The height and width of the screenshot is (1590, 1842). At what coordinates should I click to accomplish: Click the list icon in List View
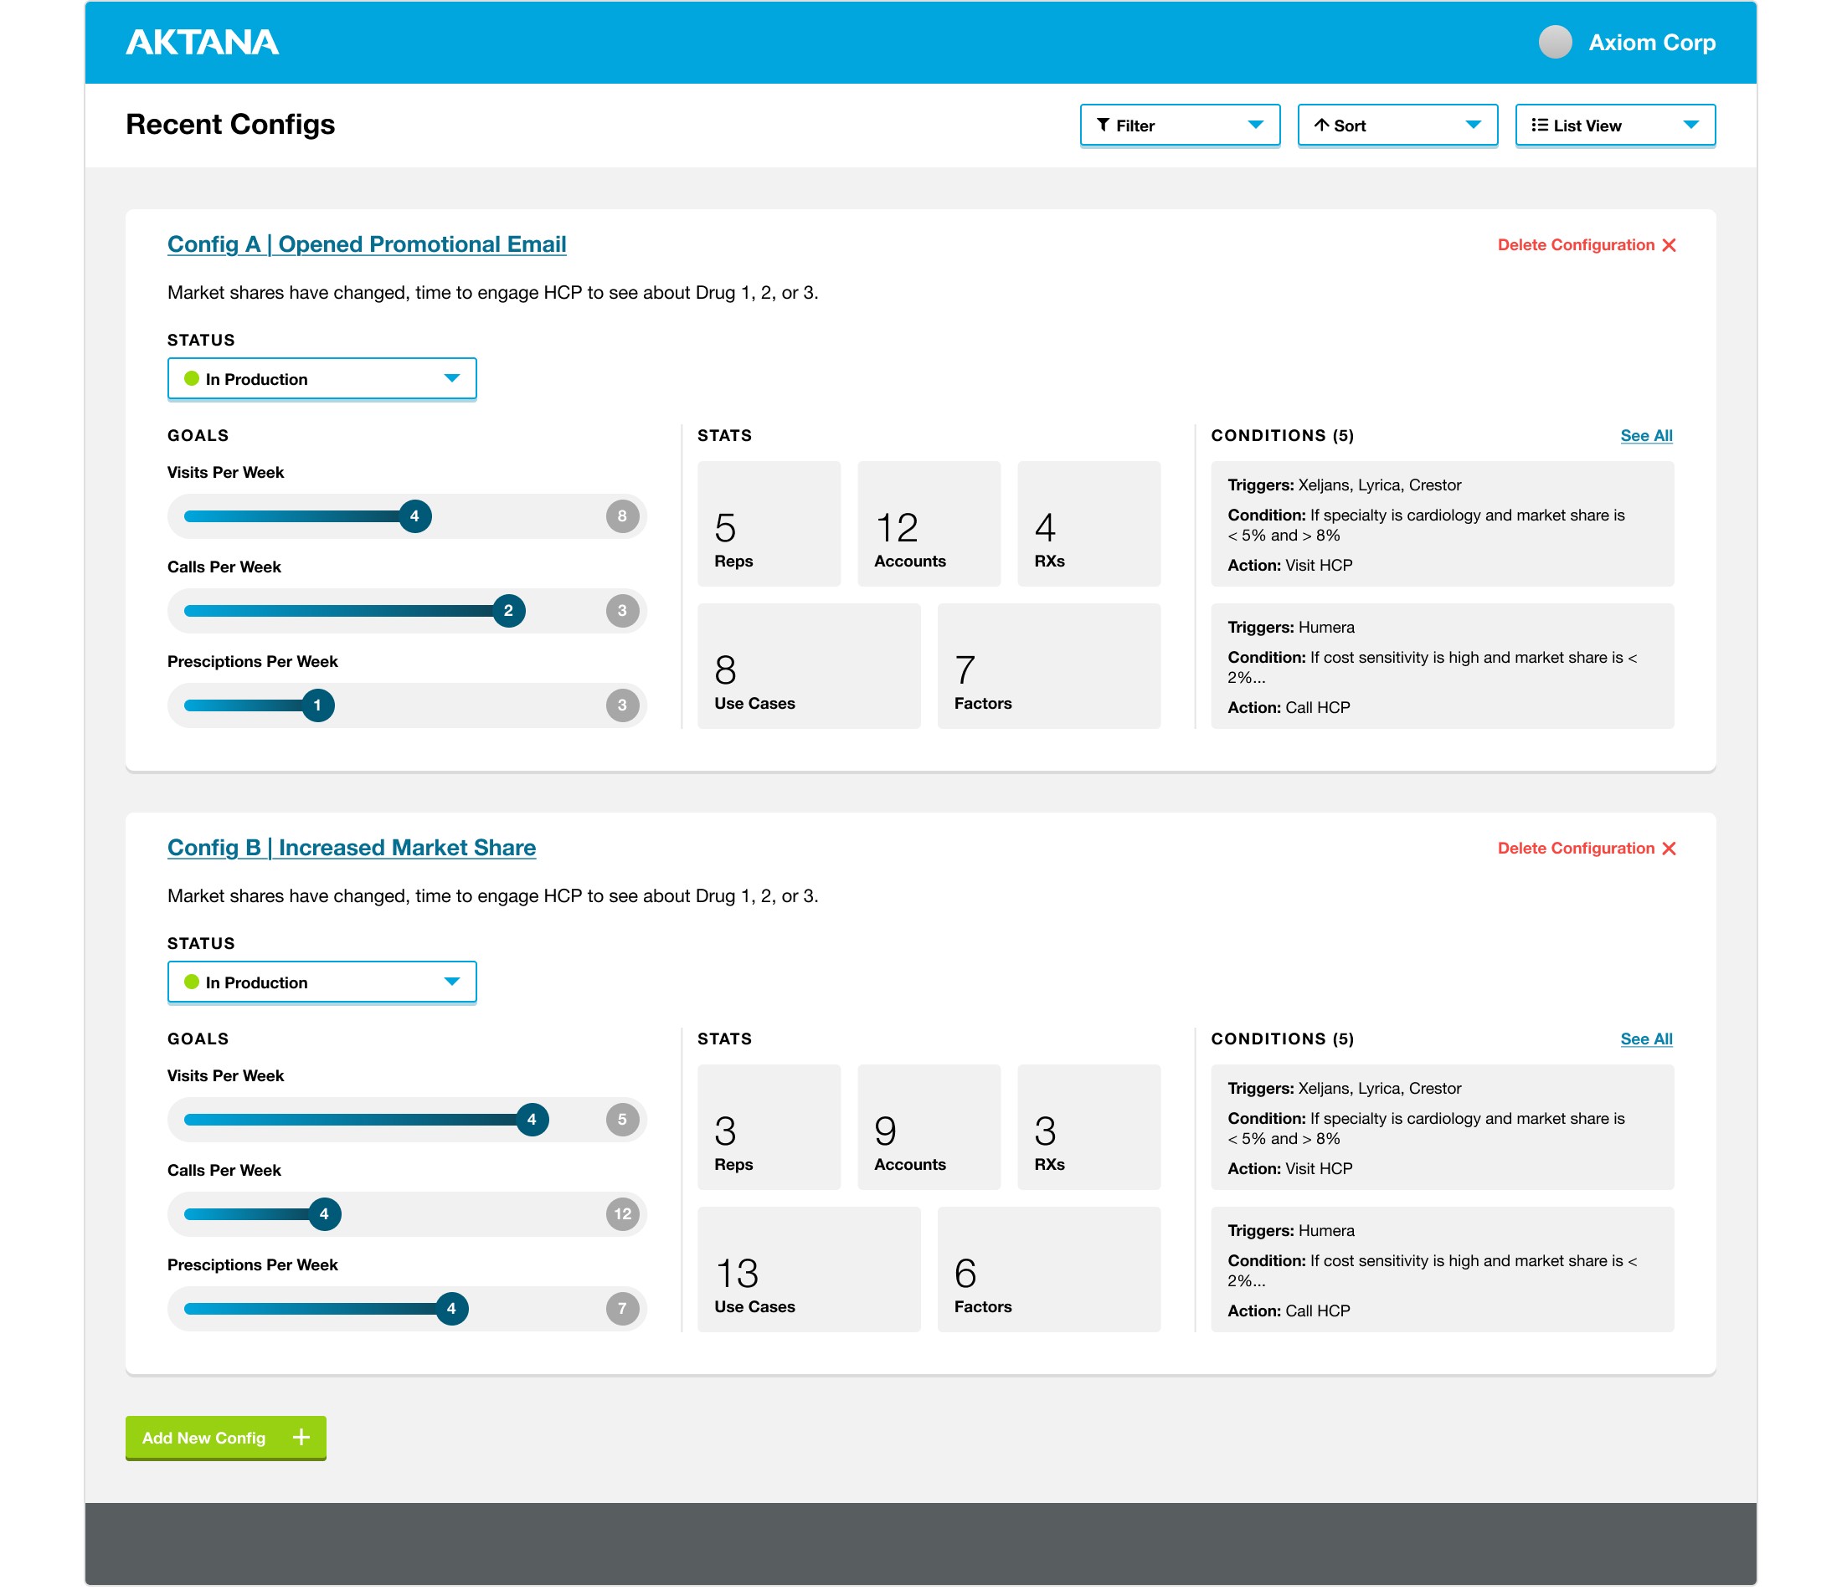point(1540,126)
